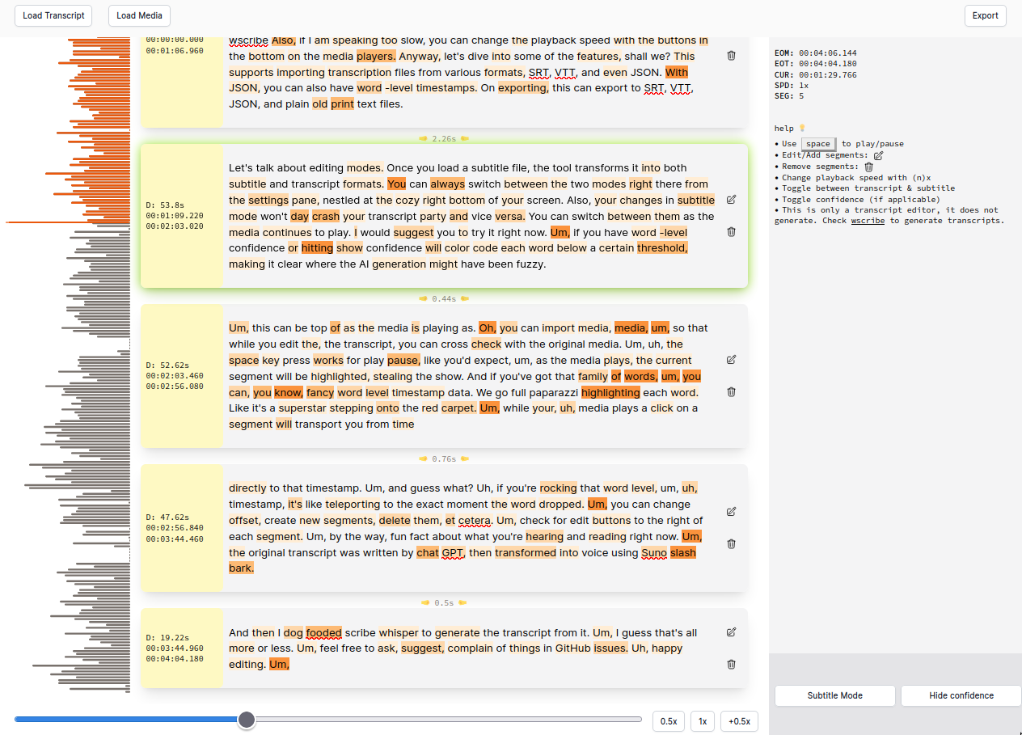Click the SEG: 5 info line
This screenshot has height=735, width=1022.
[x=789, y=95]
